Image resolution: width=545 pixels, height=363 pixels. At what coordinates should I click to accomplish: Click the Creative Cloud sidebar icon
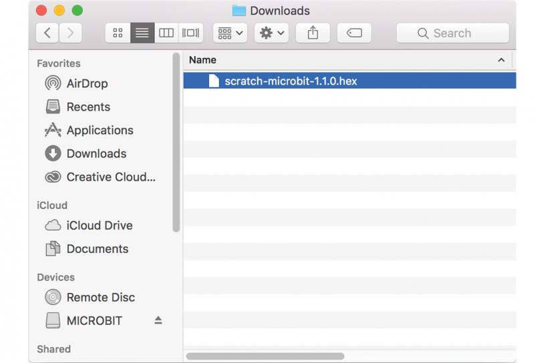tap(53, 177)
